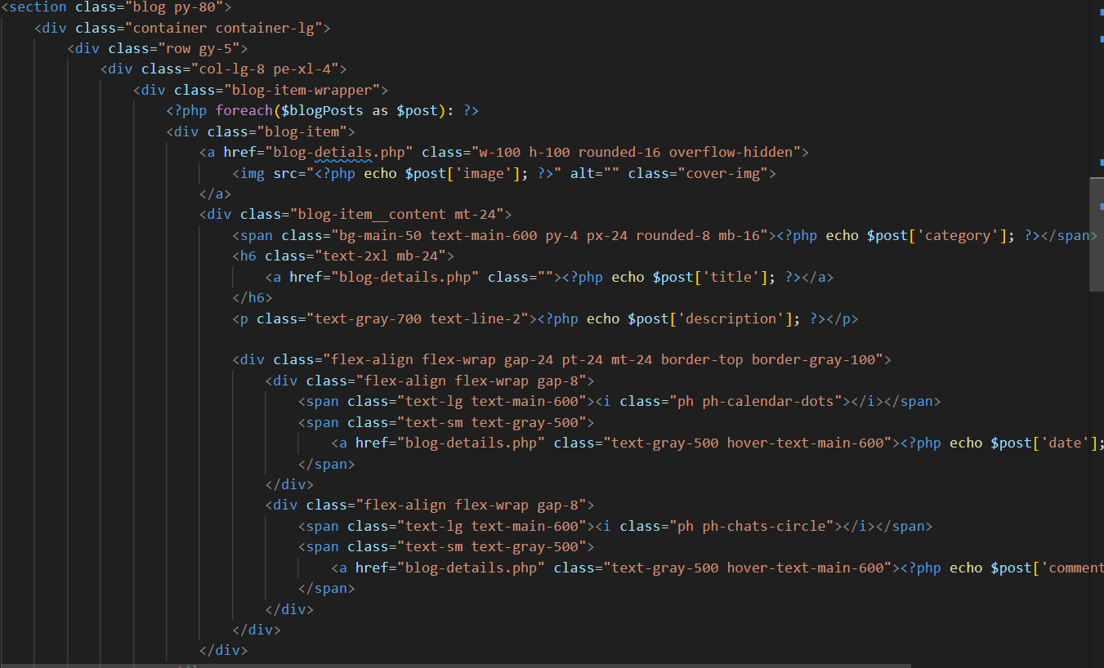1104x668 pixels.
Task: Click the border-top class token
Action: click(x=702, y=359)
